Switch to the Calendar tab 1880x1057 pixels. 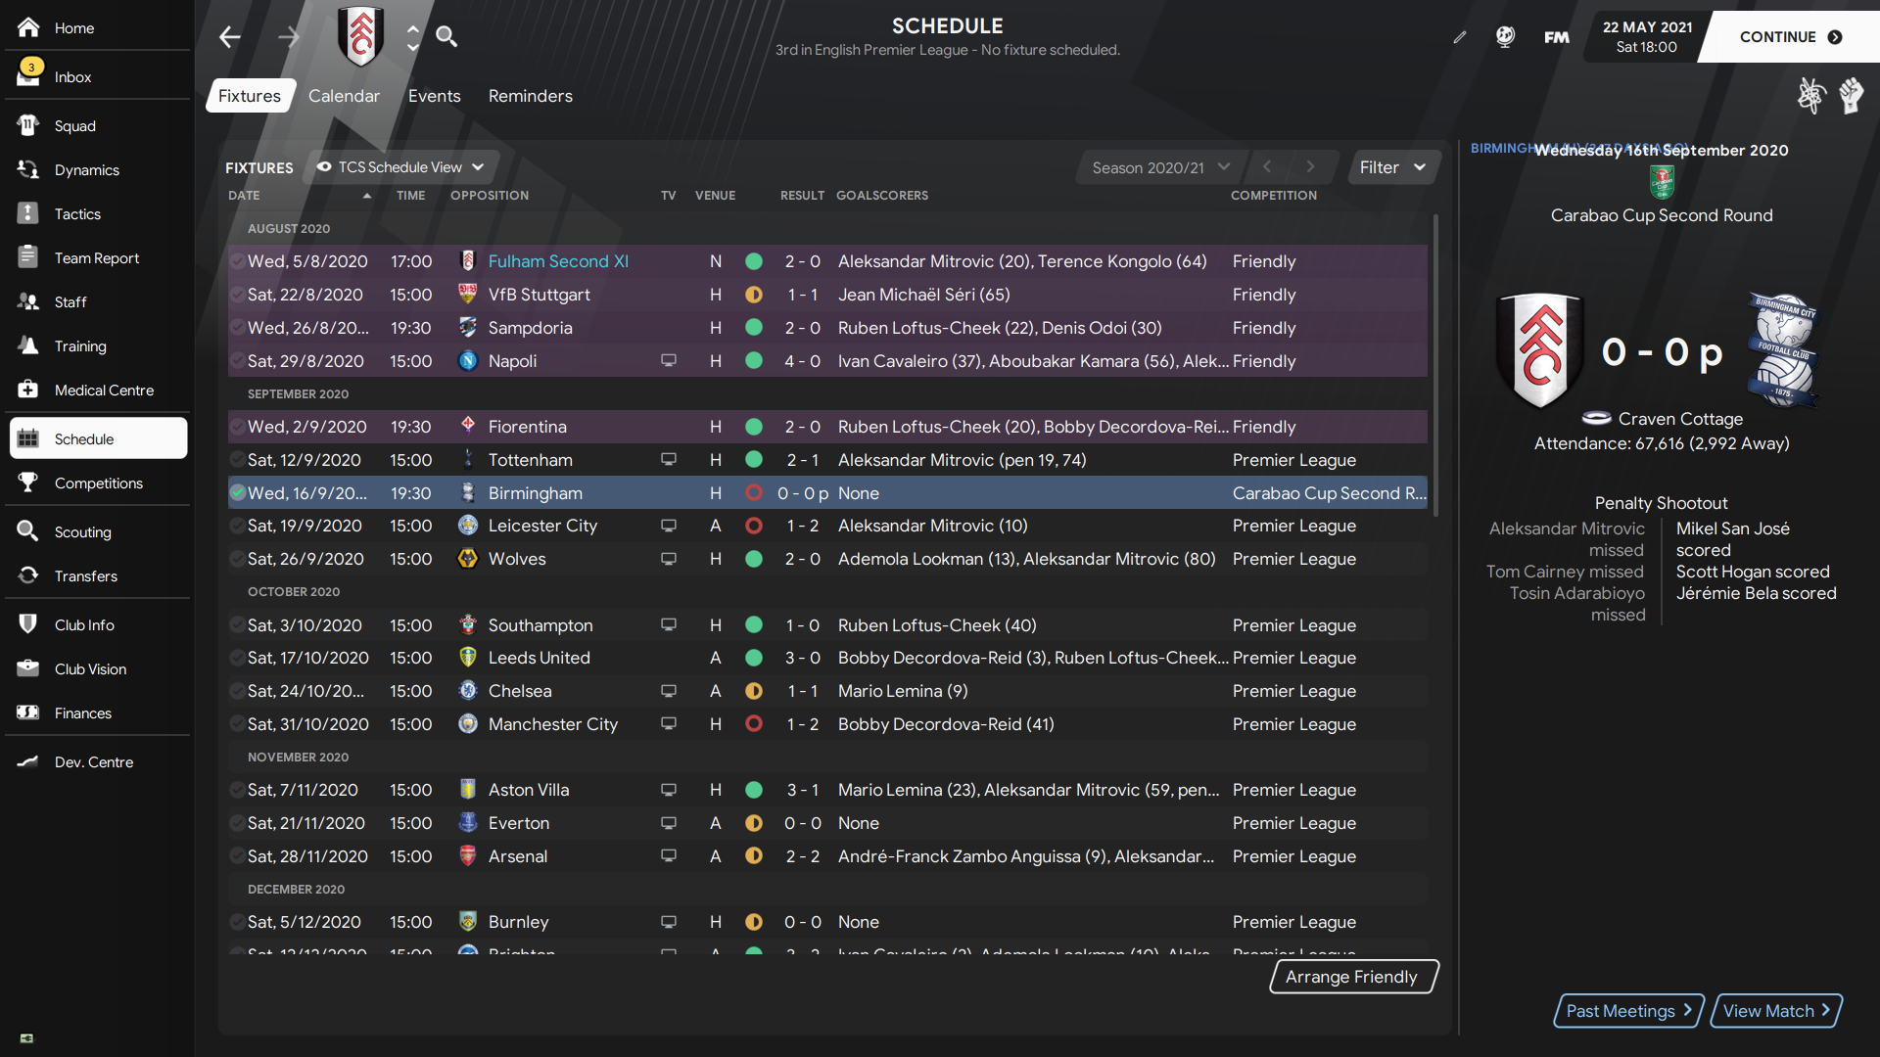(x=344, y=96)
